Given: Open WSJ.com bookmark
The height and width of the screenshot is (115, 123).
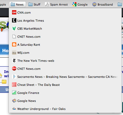Looking at the screenshot, I should (x=65, y=53).
